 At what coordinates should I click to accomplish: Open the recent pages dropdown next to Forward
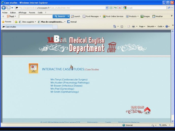[x=12, y=8]
